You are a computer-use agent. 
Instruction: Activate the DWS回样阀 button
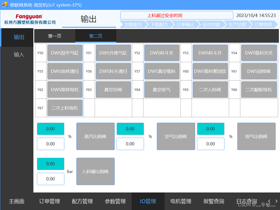(259, 71)
